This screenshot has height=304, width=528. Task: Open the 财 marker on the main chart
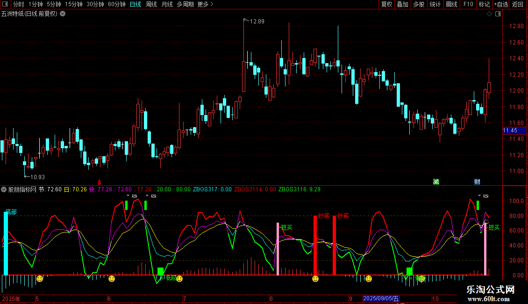tap(477, 182)
